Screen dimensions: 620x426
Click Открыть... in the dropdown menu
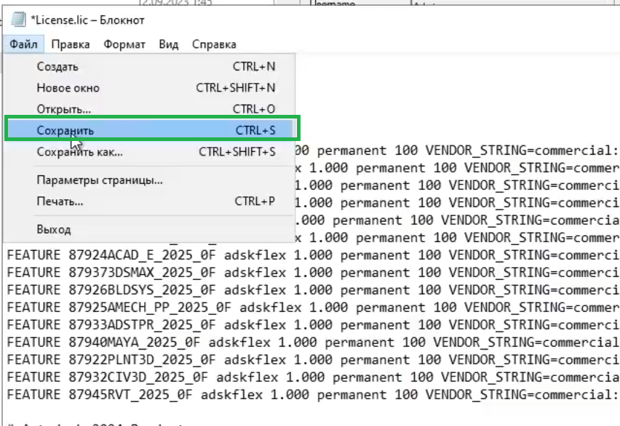[64, 109]
